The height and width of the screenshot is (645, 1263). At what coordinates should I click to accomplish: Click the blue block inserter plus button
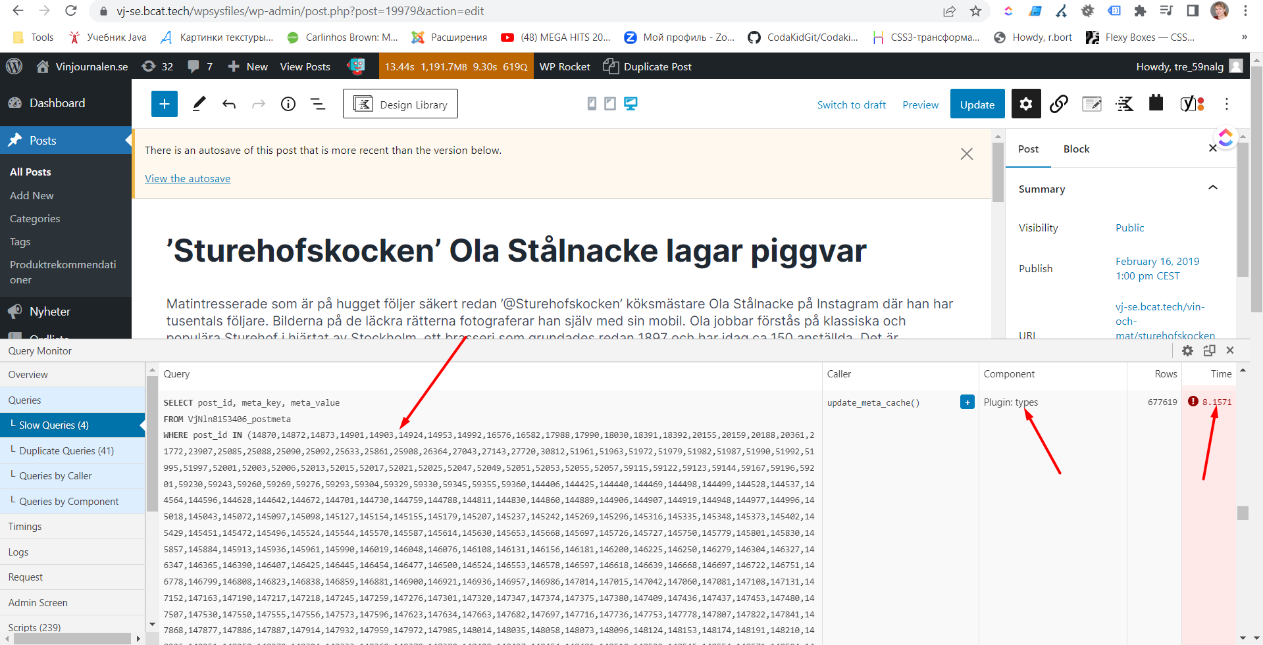coord(164,104)
